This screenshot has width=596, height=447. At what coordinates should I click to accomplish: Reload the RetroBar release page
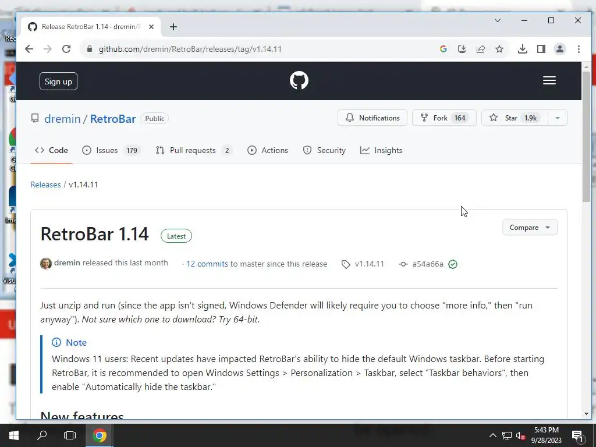pos(66,49)
